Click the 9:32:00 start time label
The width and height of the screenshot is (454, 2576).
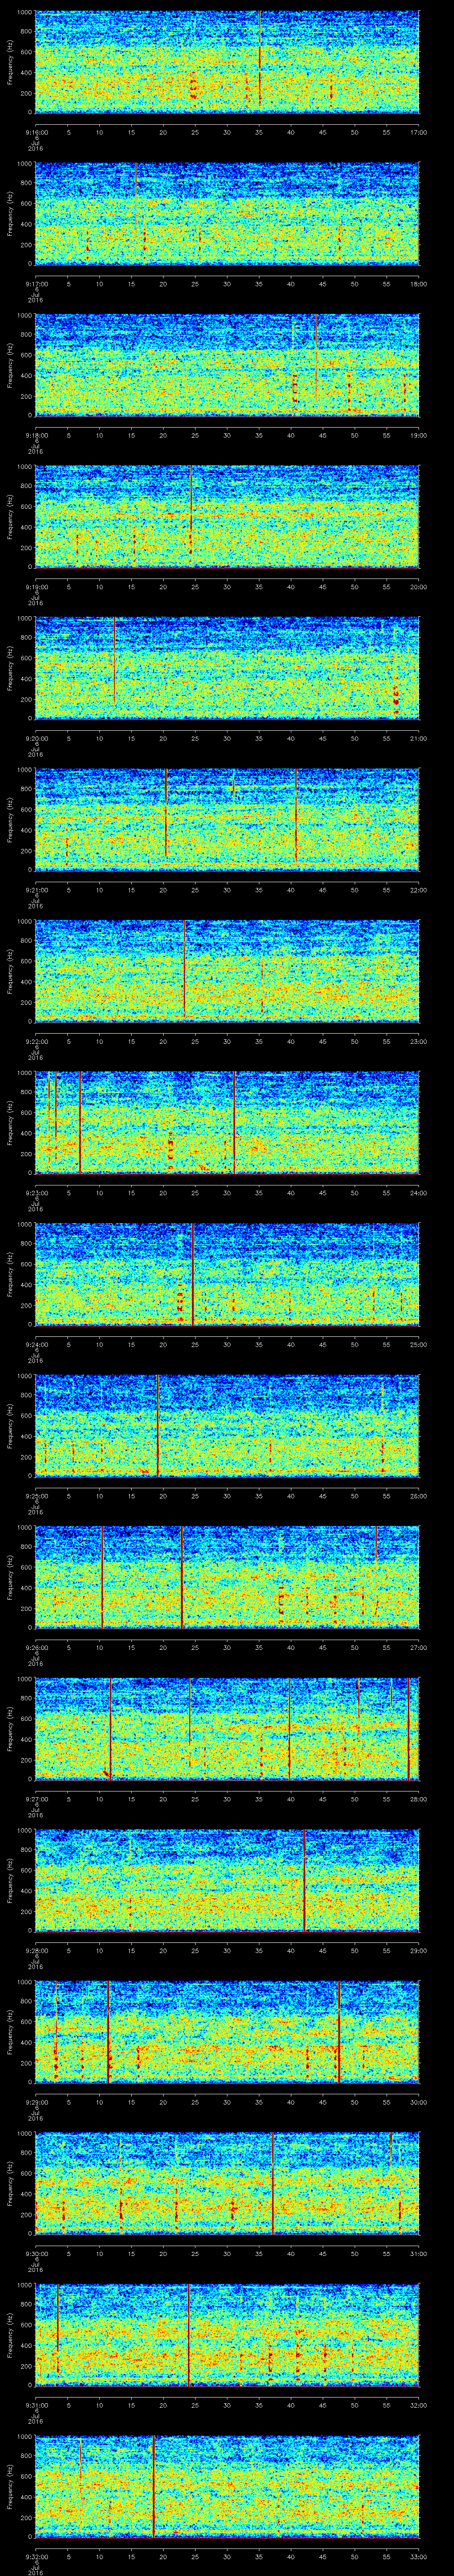click(36, 2556)
